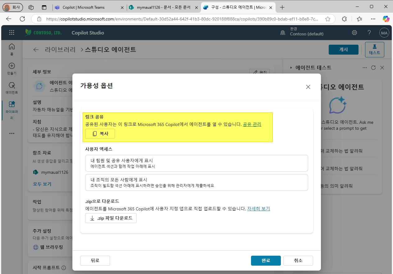Open the 공유 관리 link

tap(252, 124)
